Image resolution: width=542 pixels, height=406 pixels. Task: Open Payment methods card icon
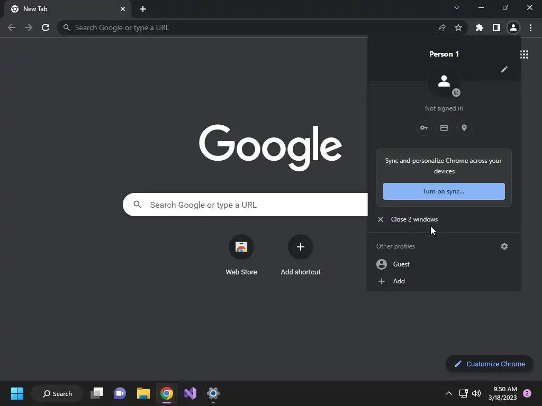tap(444, 128)
